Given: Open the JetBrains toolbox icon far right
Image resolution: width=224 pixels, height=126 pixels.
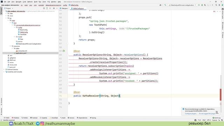Looking at the screenshot, I should [223, 5].
